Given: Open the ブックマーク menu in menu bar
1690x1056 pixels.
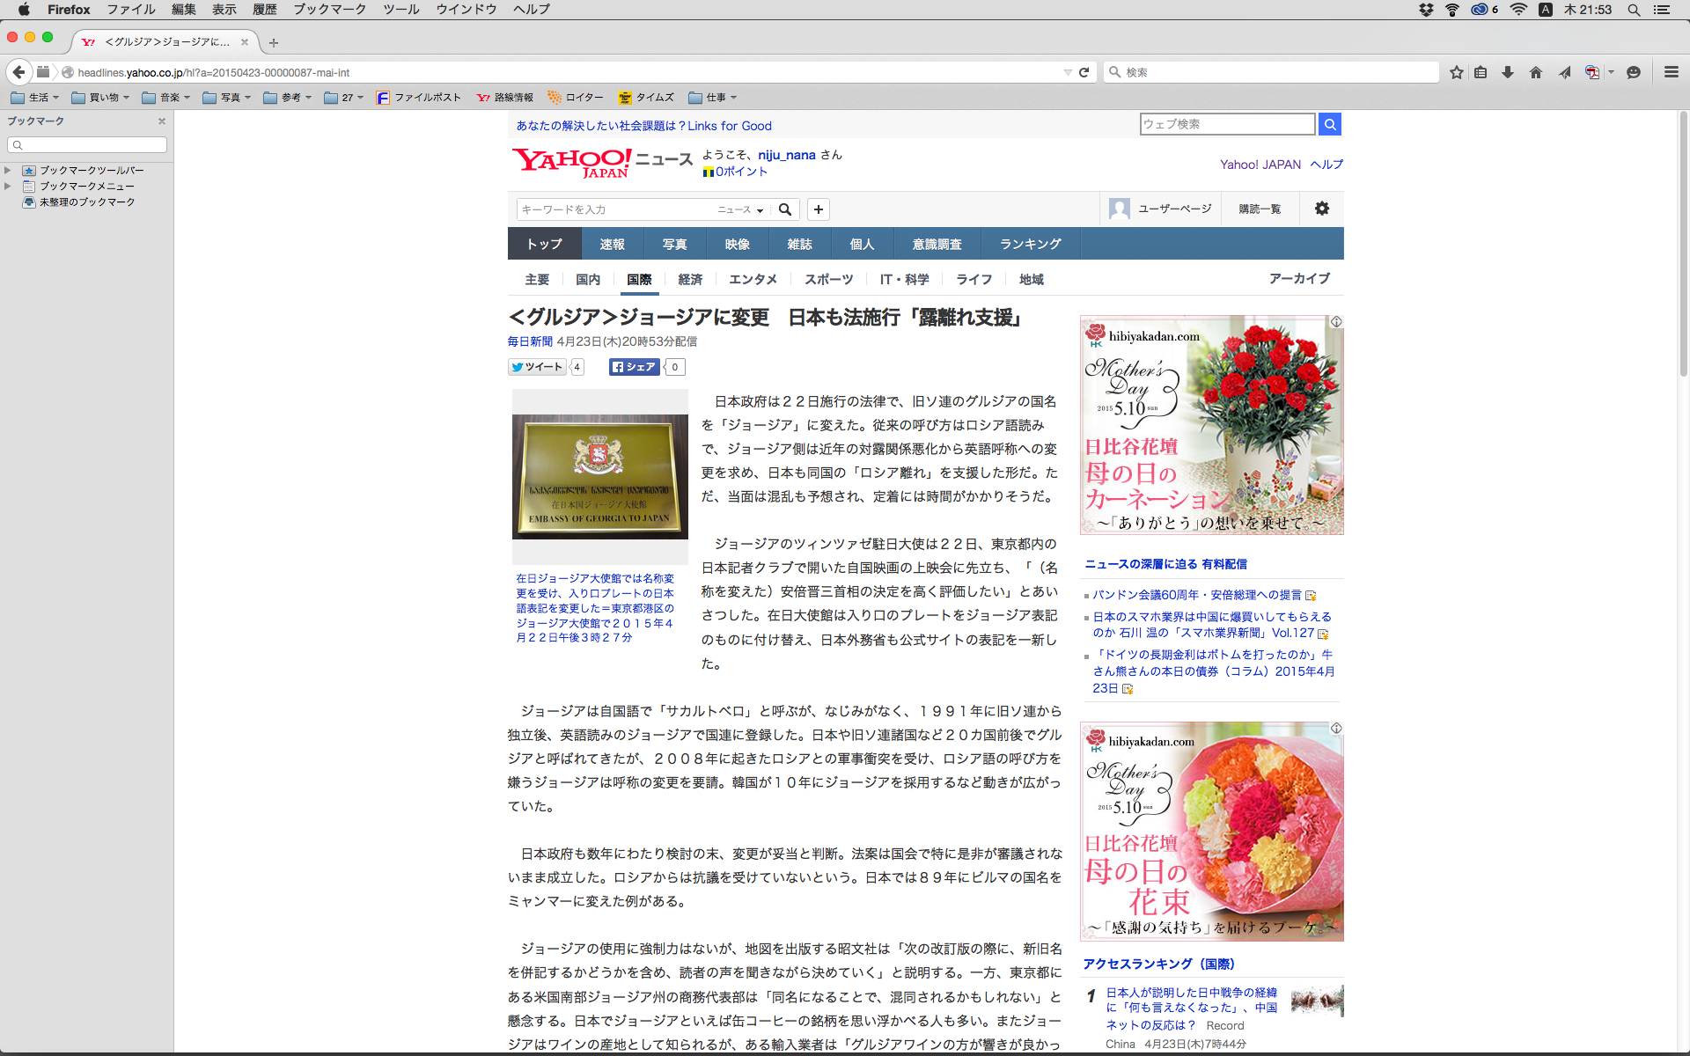Looking at the screenshot, I should coord(329,10).
